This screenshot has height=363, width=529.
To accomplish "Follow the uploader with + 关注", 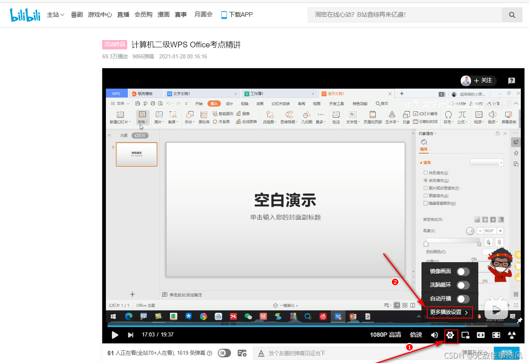I will click(483, 81).
